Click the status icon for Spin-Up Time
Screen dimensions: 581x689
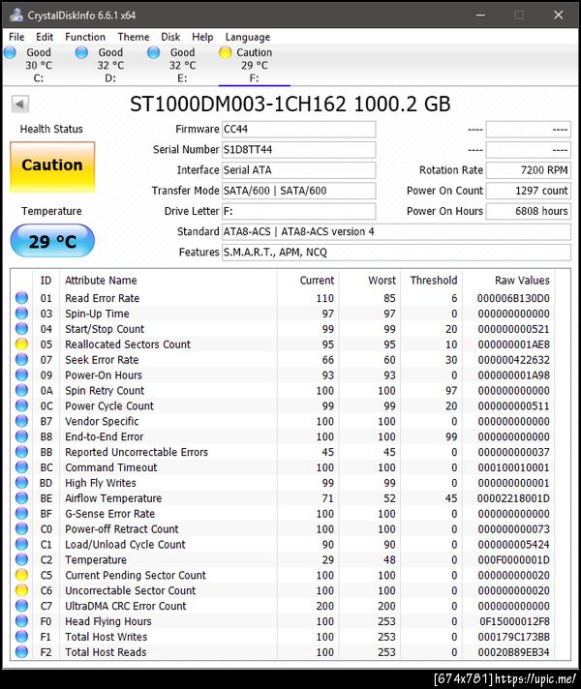tap(21, 314)
